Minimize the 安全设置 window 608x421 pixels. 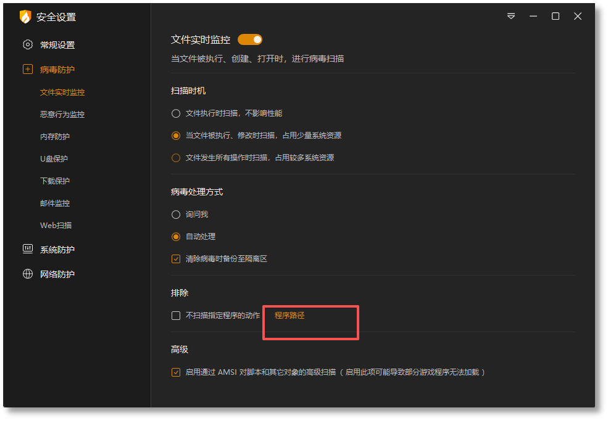click(533, 16)
